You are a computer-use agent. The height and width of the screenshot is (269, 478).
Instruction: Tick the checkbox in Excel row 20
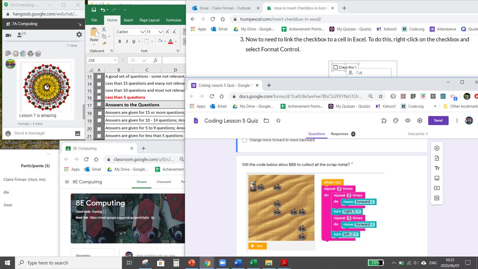click(x=100, y=129)
